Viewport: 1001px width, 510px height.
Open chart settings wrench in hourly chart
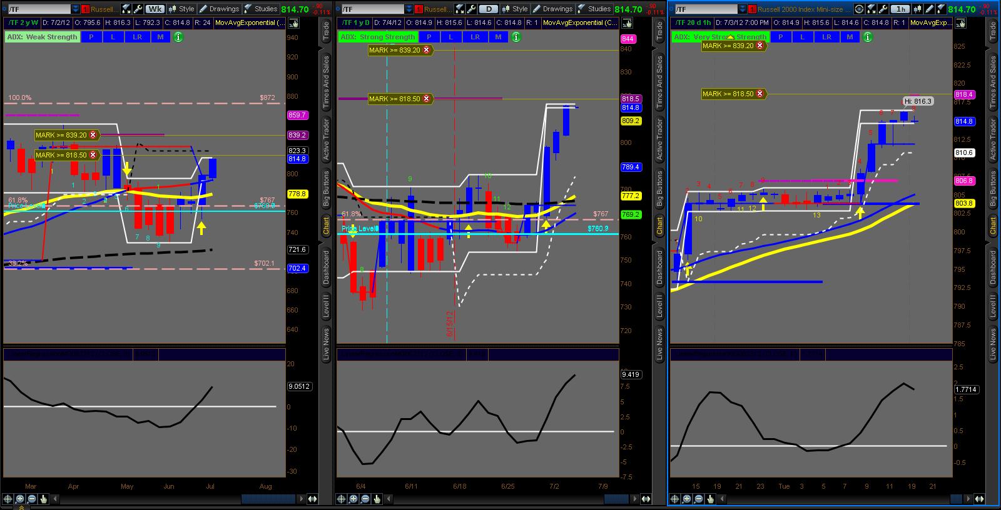click(x=883, y=9)
